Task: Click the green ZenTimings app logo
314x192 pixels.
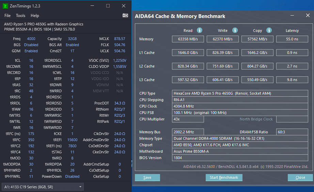Action: 5,6
